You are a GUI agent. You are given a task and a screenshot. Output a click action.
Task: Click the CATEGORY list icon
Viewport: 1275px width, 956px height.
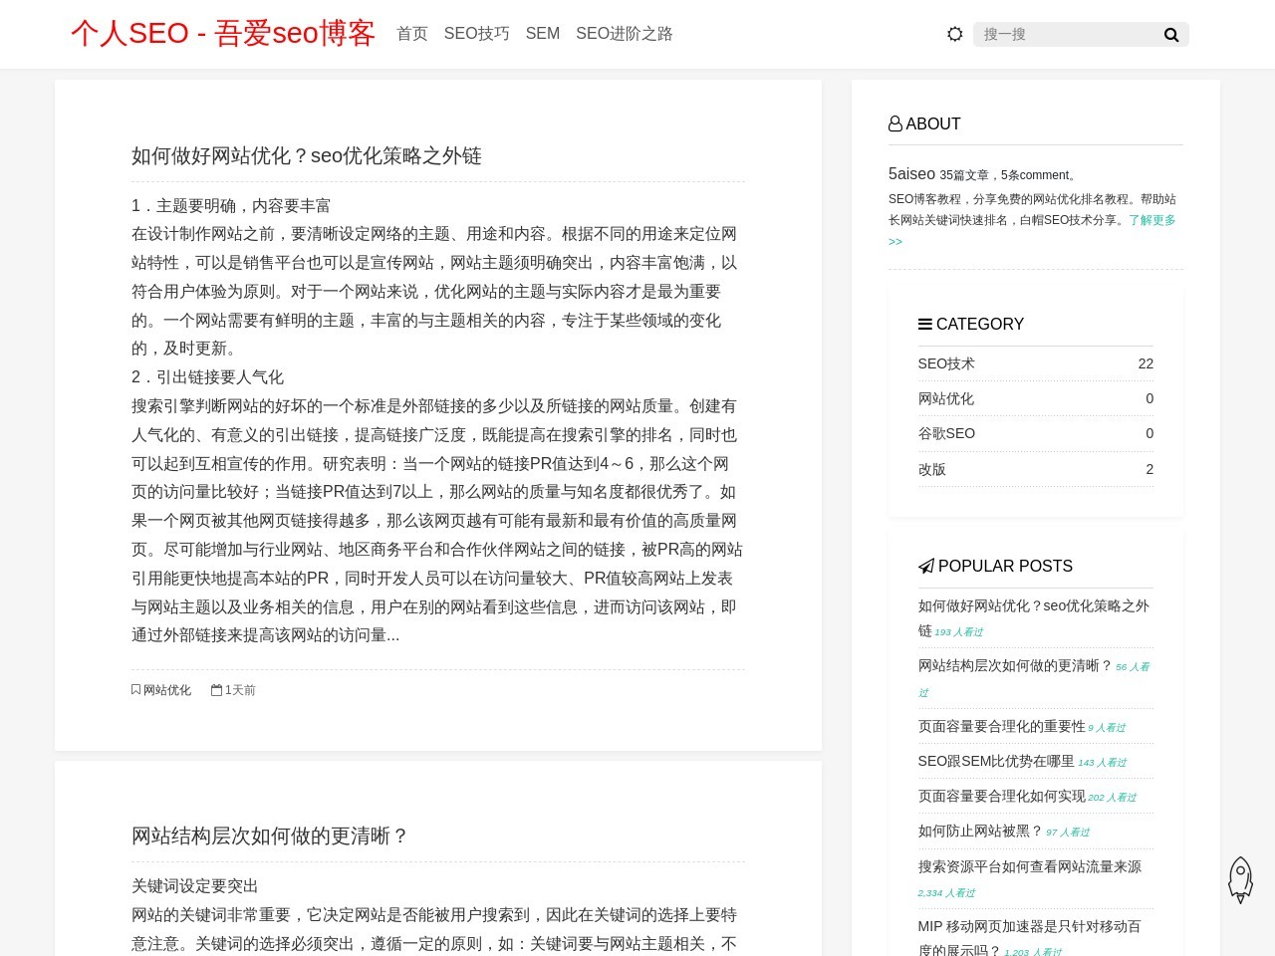pyautogui.click(x=924, y=324)
